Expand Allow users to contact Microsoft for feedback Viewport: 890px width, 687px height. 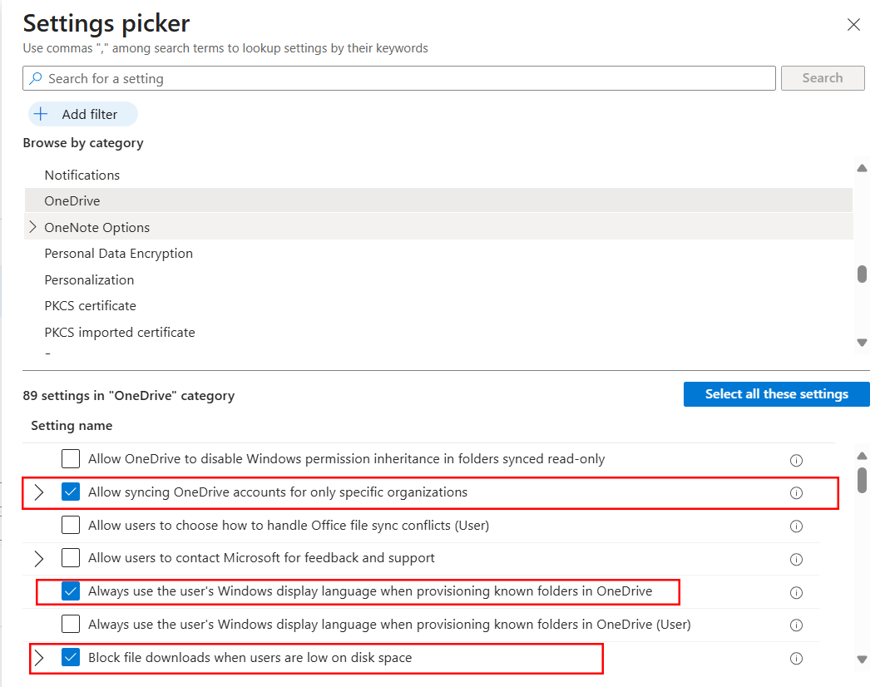[38, 559]
